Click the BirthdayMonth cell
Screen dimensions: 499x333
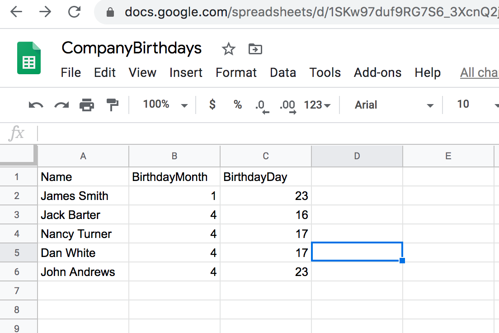click(x=174, y=177)
